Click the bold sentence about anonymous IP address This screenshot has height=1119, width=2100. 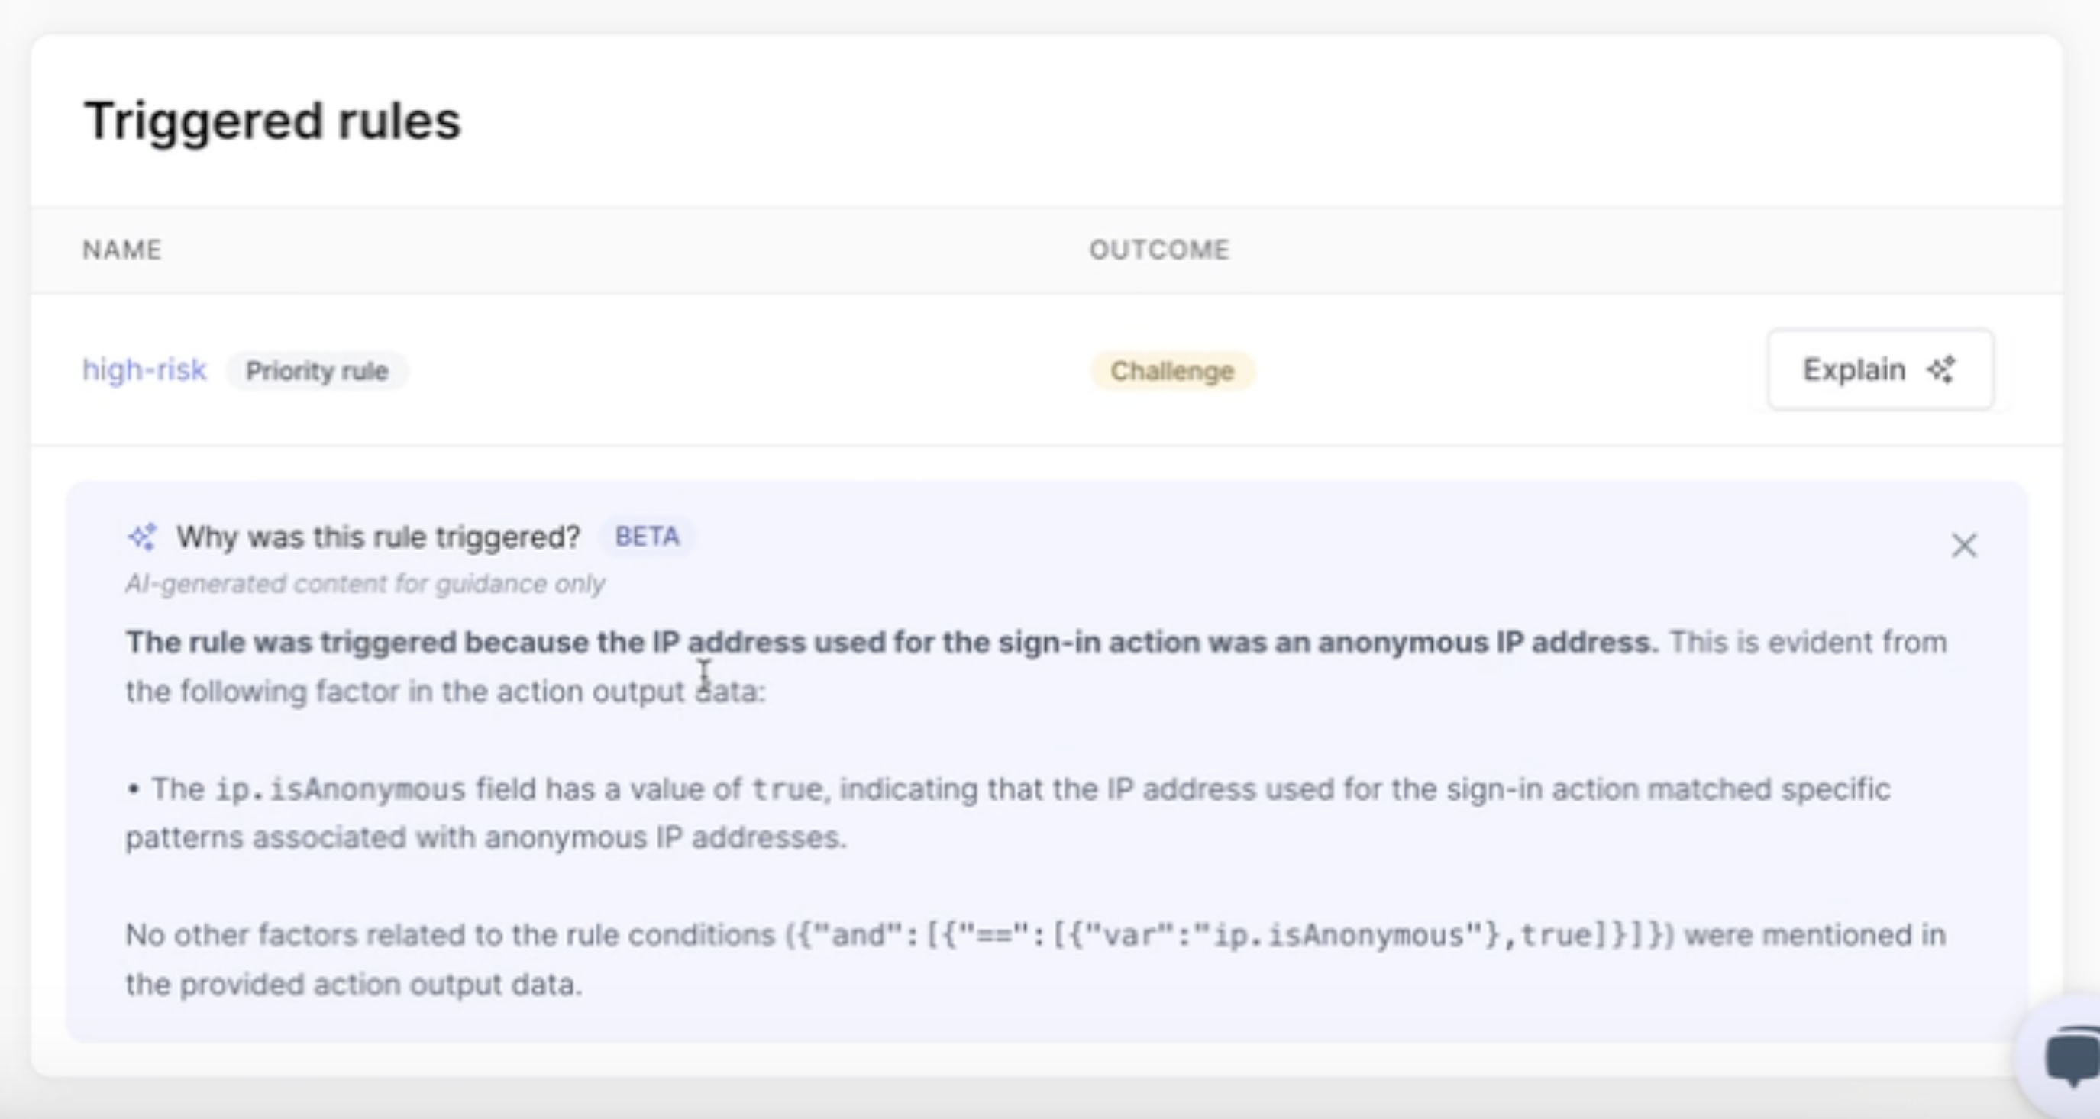(892, 642)
